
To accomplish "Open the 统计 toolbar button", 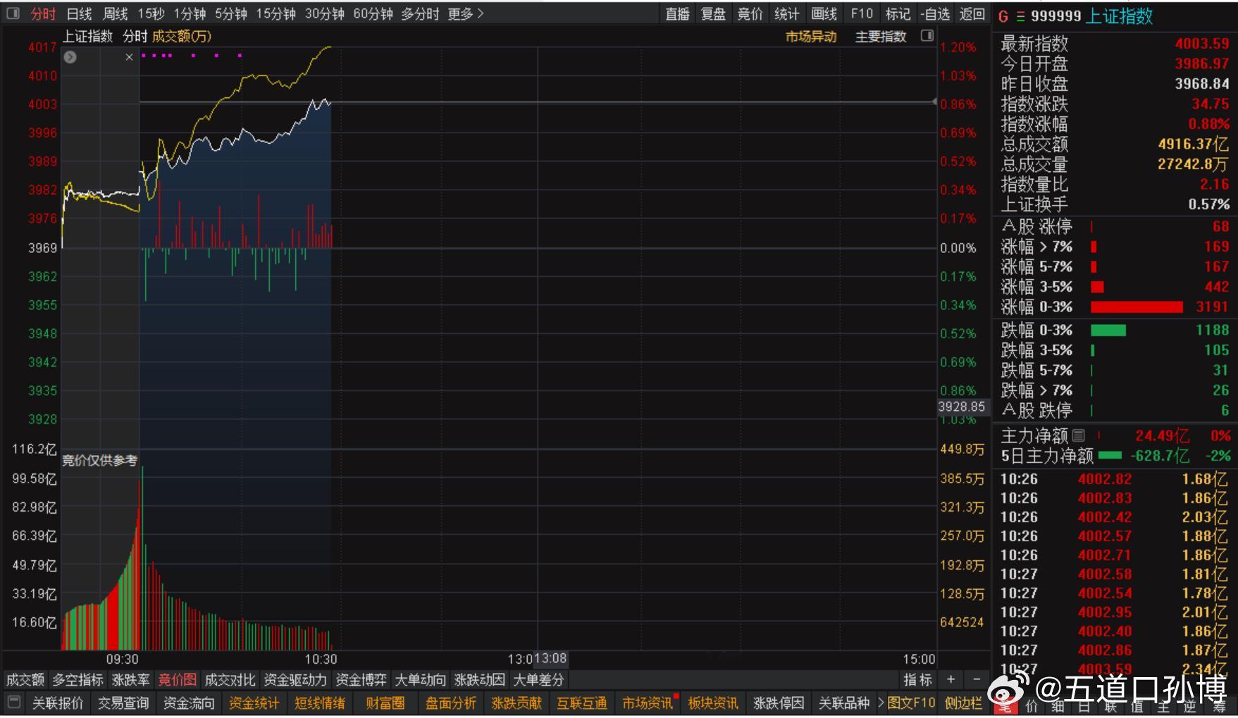I will (x=786, y=13).
